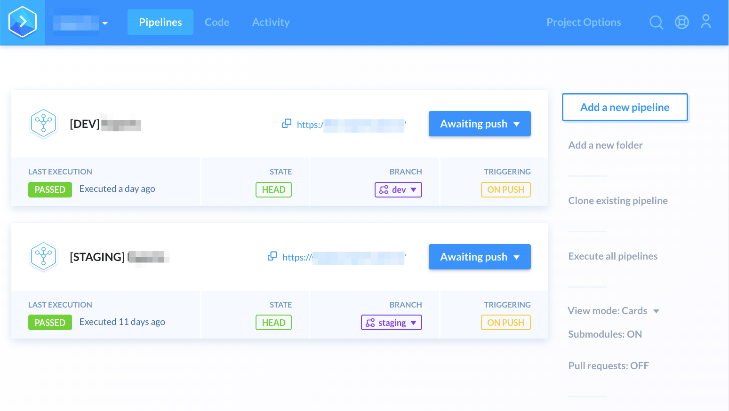The width and height of the screenshot is (729, 411).
Task: Switch to the Activity tab
Action: point(271,22)
